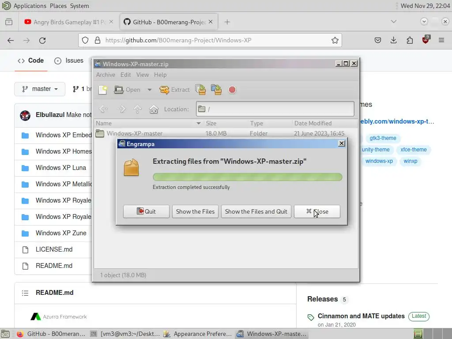Click the uBlock Origin extension icon

pos(426,40)
